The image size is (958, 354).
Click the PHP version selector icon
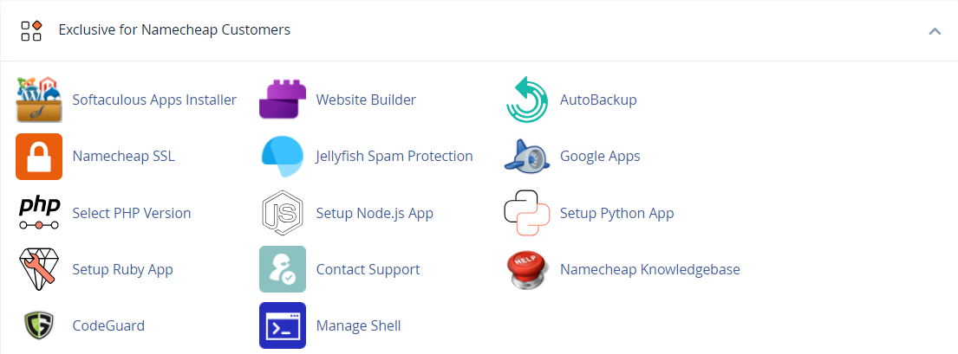pos(39,213)
